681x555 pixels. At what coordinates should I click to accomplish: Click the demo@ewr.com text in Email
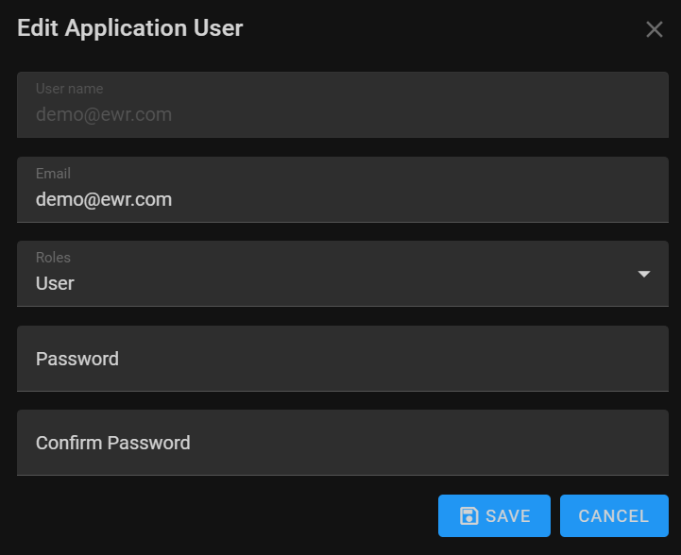tap(104, 199)
